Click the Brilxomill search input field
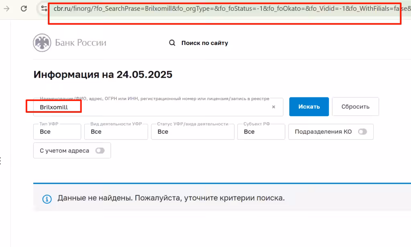Image resolution: width=411 pixels, height=247 pixels. (158, 107)
